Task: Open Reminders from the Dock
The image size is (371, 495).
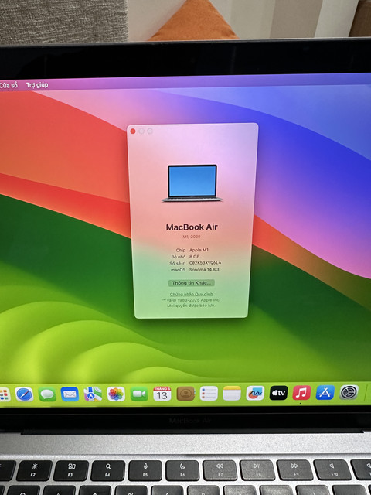Action: pyautogui.click(x=209, y=394)
